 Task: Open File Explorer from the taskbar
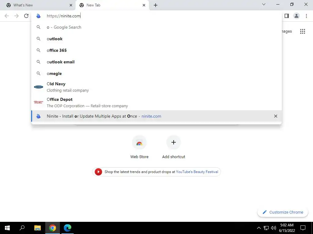pyautogui.click(x=37, y=228)
